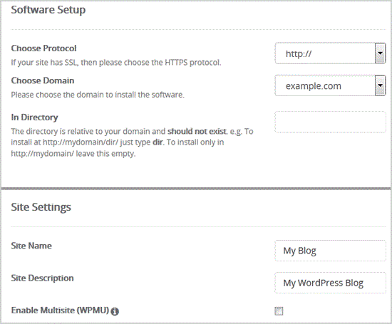Enable the Multisite (WPMU) checkbox
Image resolution: width=392 pixels, height=324 pixels.
coord(279,311)
